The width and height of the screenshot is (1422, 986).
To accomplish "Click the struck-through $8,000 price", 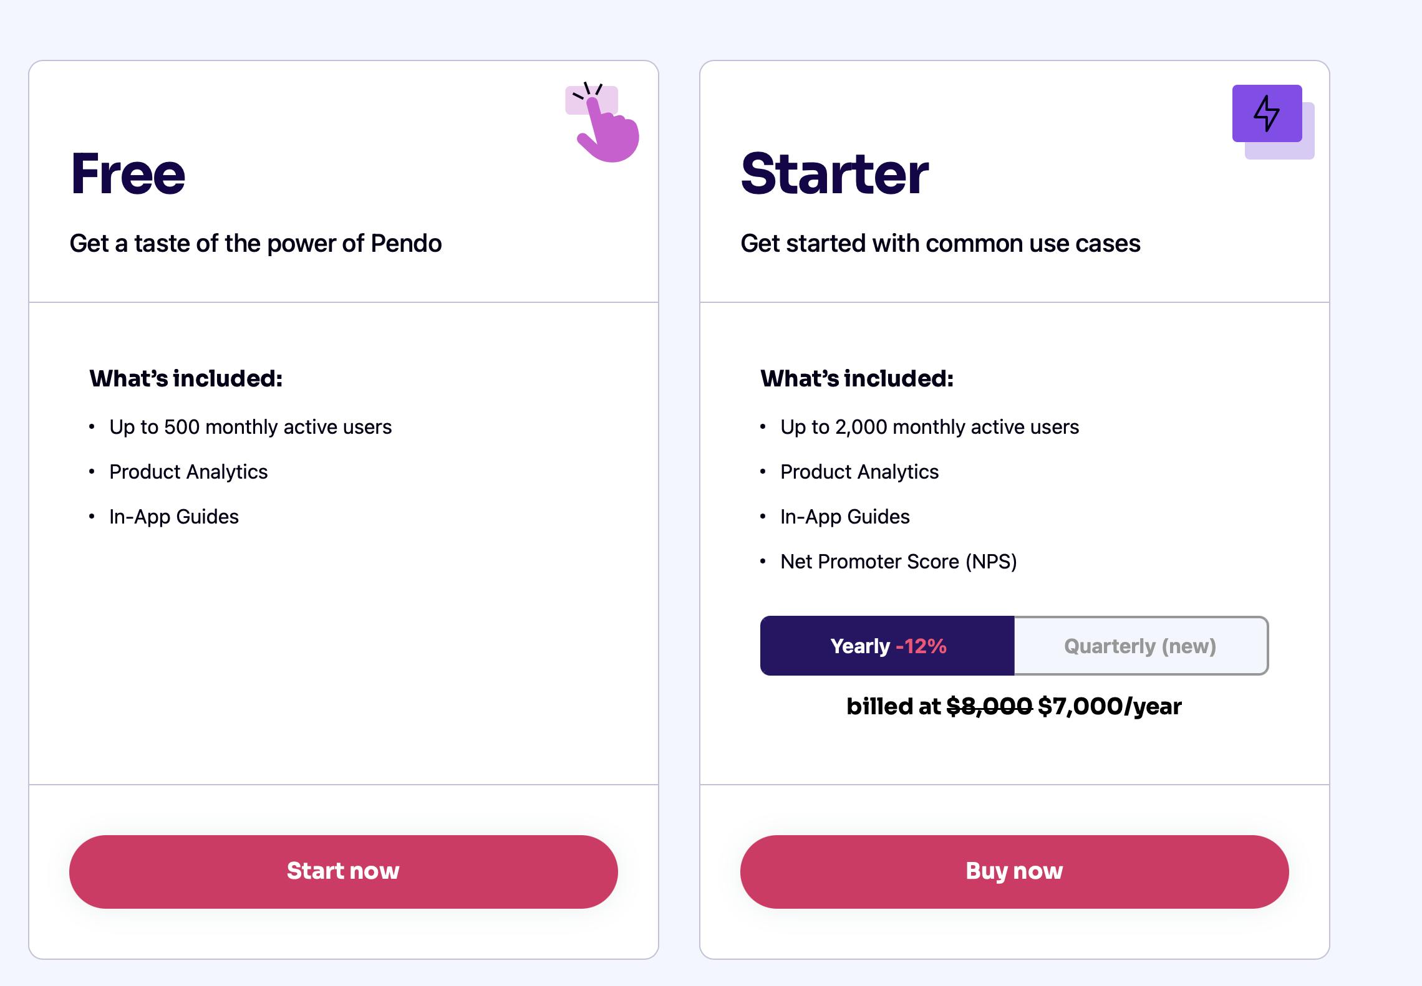I will [x=989, y=706].
